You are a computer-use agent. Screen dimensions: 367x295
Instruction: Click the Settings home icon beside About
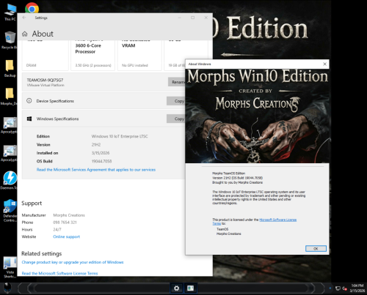(25, 34)
